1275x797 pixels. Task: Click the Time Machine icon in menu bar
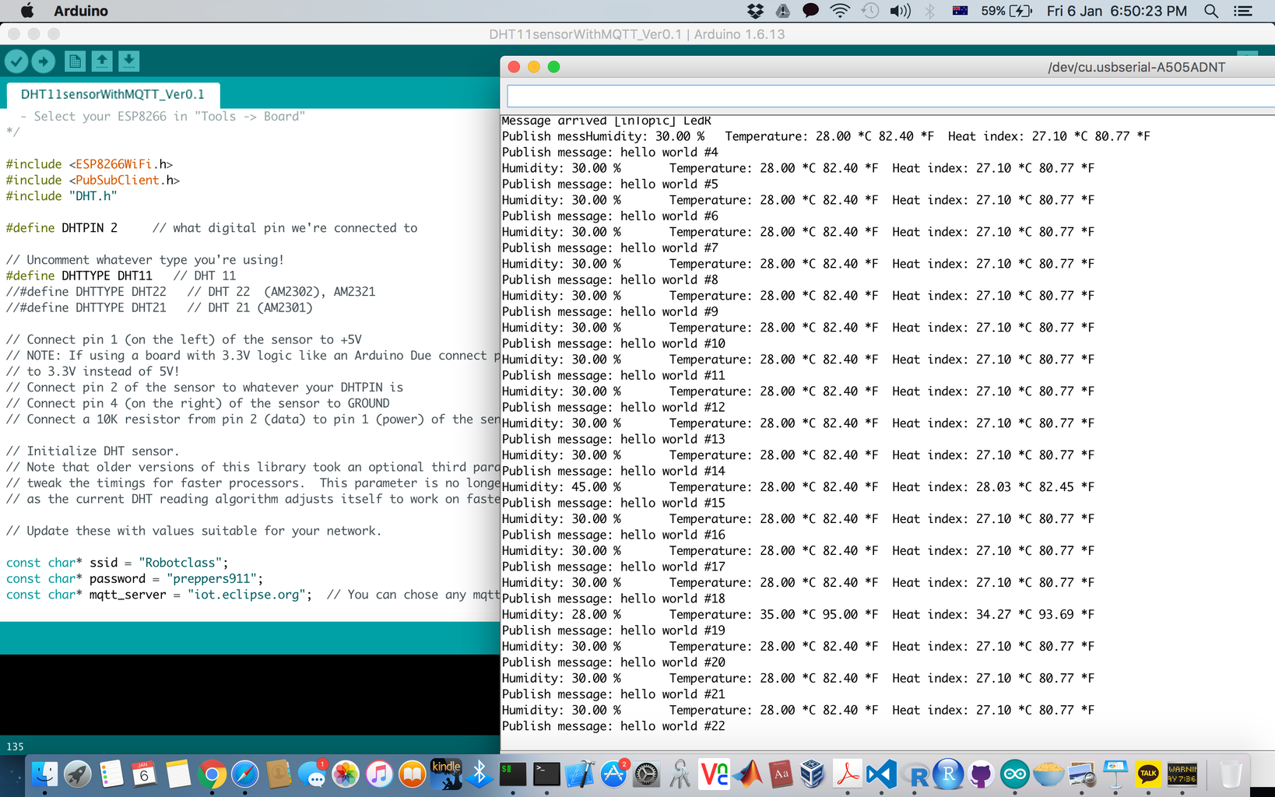[x=870, y=11]
